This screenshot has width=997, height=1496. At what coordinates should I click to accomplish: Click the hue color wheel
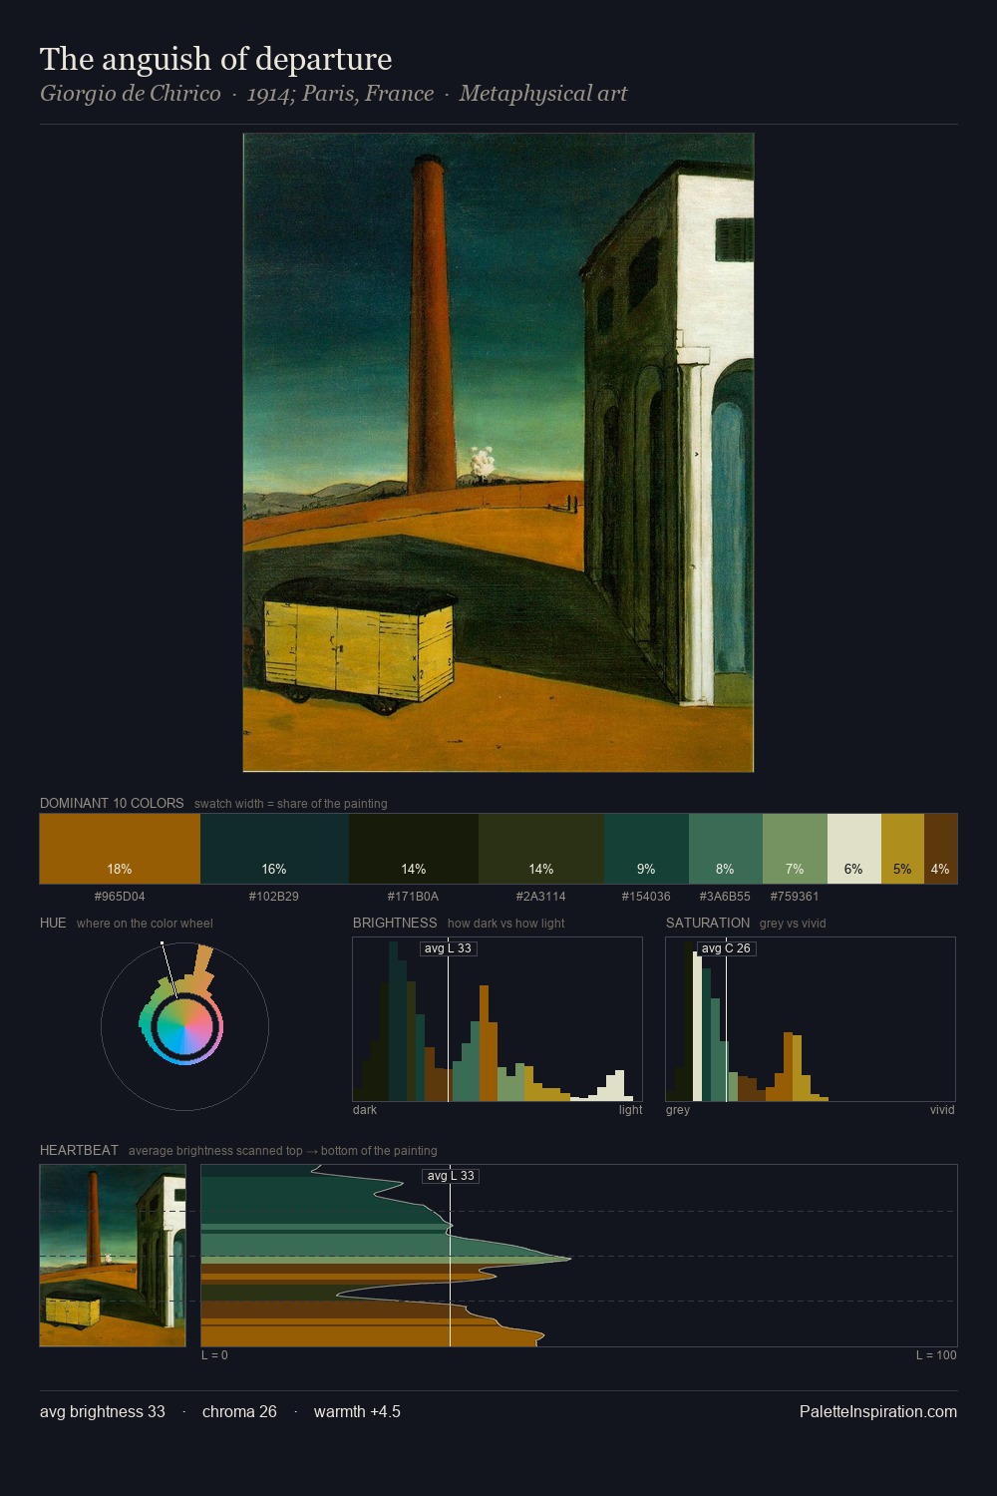(184, 1026)
